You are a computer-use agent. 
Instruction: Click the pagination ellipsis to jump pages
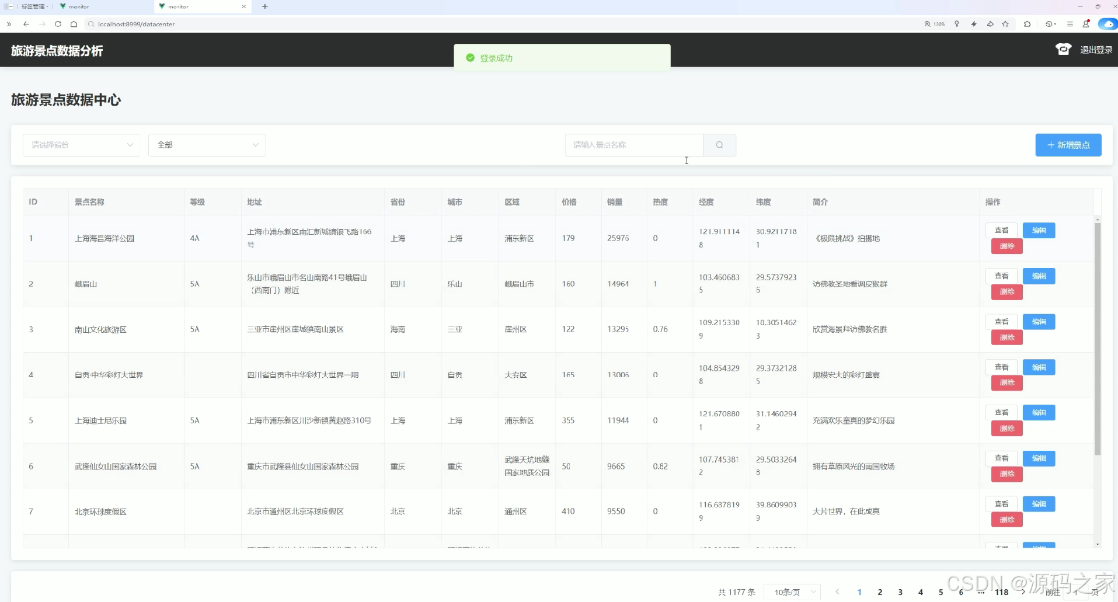[x=981, y=592]
